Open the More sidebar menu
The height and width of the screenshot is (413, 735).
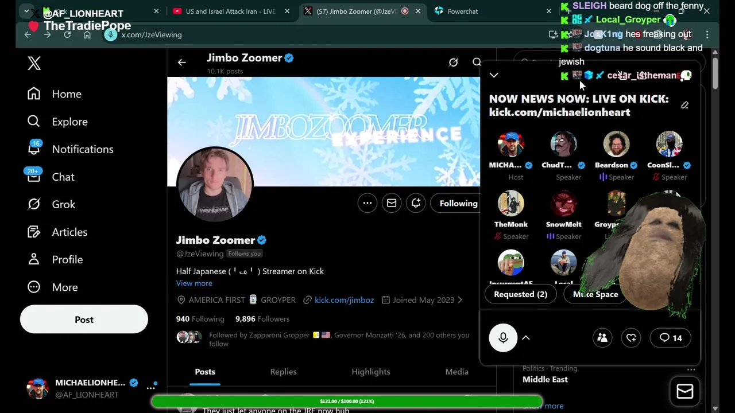tap(52, 287)
